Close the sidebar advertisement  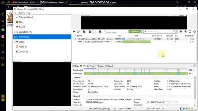tap(70, 61)
